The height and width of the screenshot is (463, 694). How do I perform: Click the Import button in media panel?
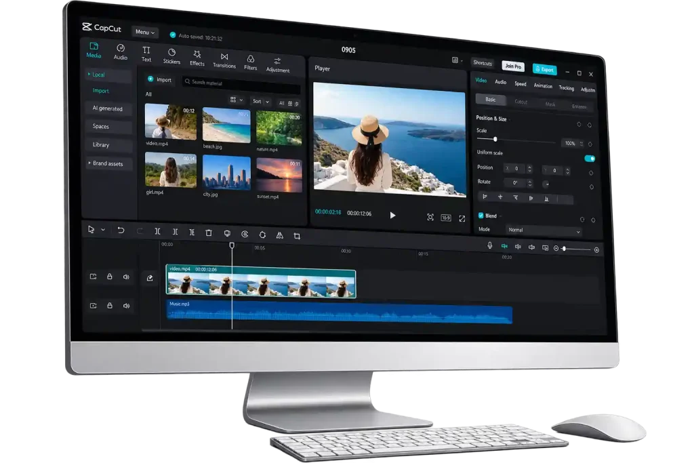tap(160, 79)
